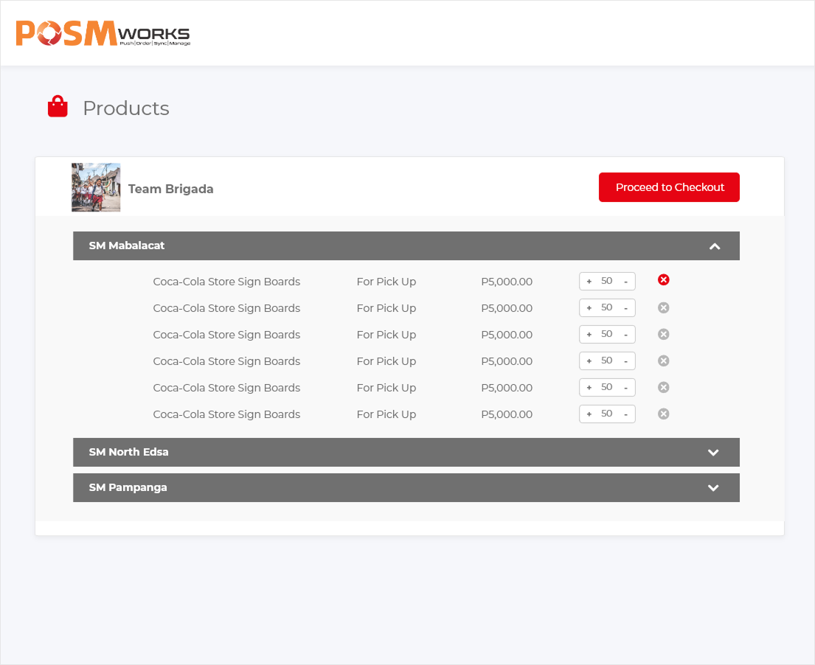This screenshot has height=665, width=815.
Task: Expand the SM Pampanga section chevron
Action: pos(714,488)
